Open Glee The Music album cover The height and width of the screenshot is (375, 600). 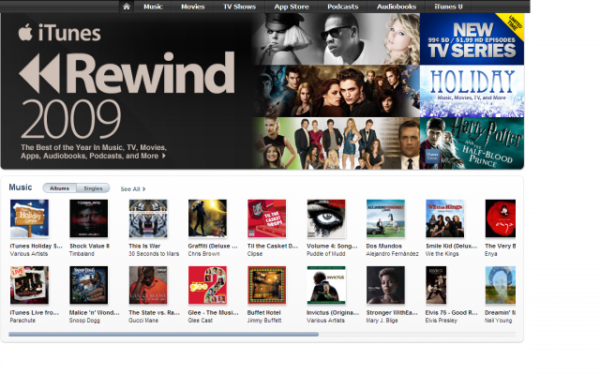click(207, 285)
